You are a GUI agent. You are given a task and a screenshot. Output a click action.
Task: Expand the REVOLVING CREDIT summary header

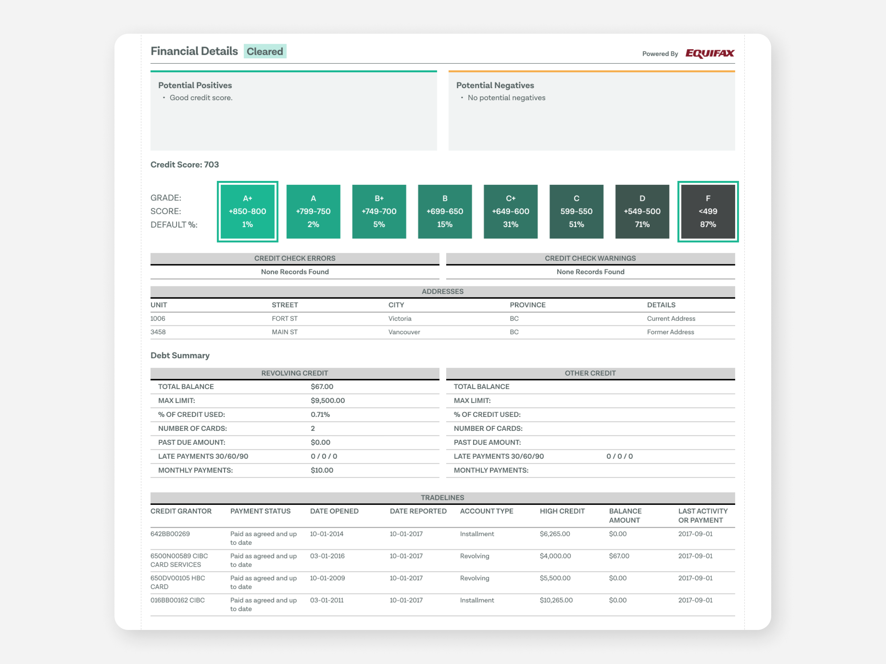(294, 373)
